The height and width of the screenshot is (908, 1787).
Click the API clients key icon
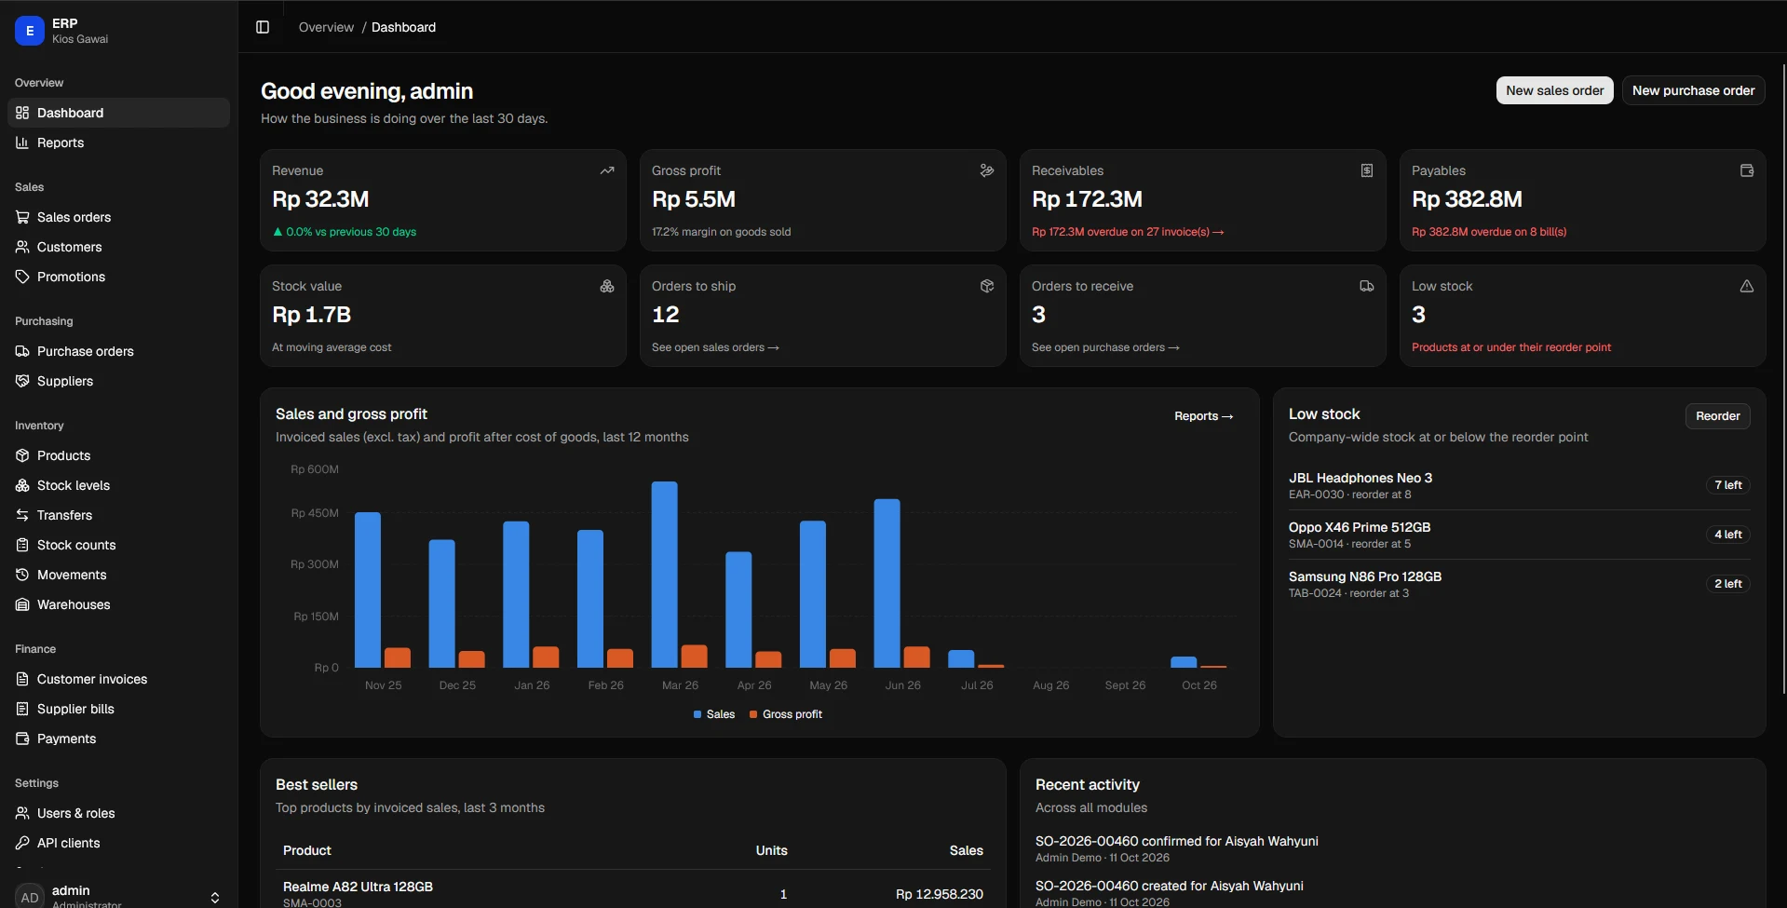click(22, 843)
